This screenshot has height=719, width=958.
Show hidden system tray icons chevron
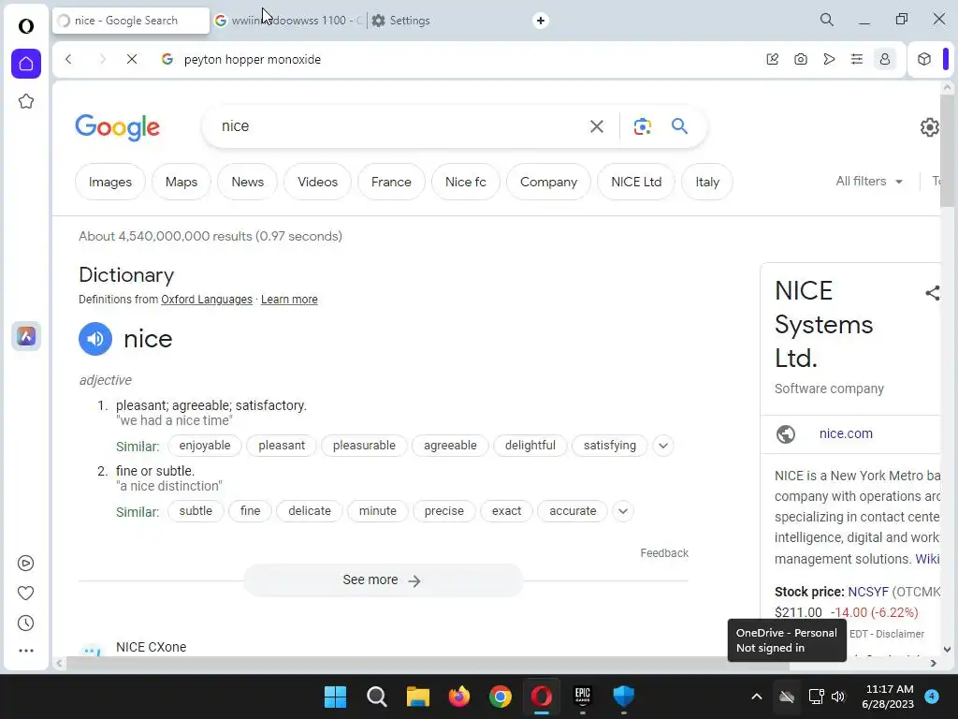tap(756, 697)
